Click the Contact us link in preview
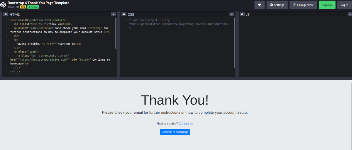This screenshot has width=352, height=150. pyautogui.click(x=186, y=124)
